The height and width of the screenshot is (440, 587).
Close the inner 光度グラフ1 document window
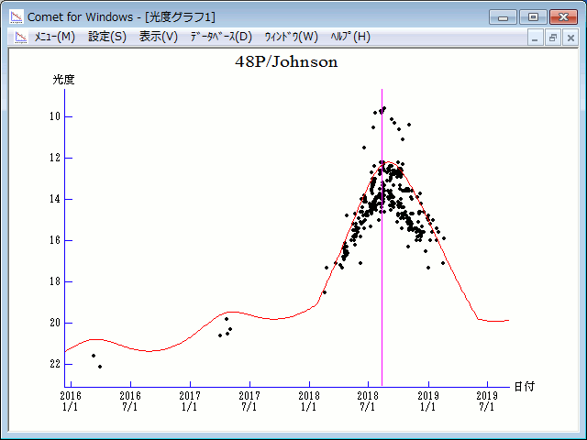tap(570, 38)
